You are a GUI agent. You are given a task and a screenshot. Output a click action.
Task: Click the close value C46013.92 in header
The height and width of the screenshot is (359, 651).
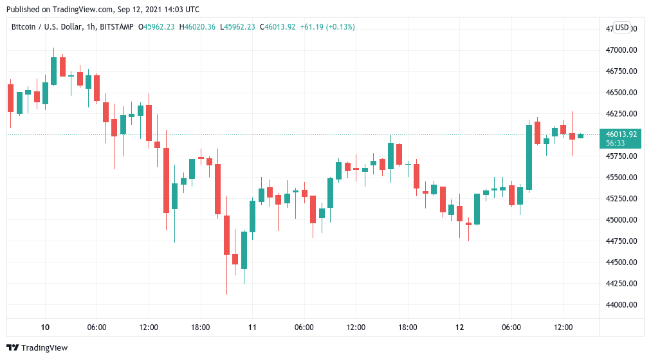pyautogui.click(x=277, y=27)
